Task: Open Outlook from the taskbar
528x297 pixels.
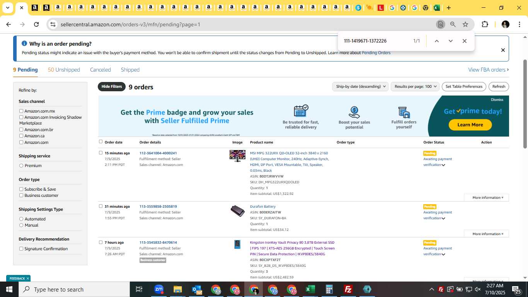Action: (x=197, y=289)
